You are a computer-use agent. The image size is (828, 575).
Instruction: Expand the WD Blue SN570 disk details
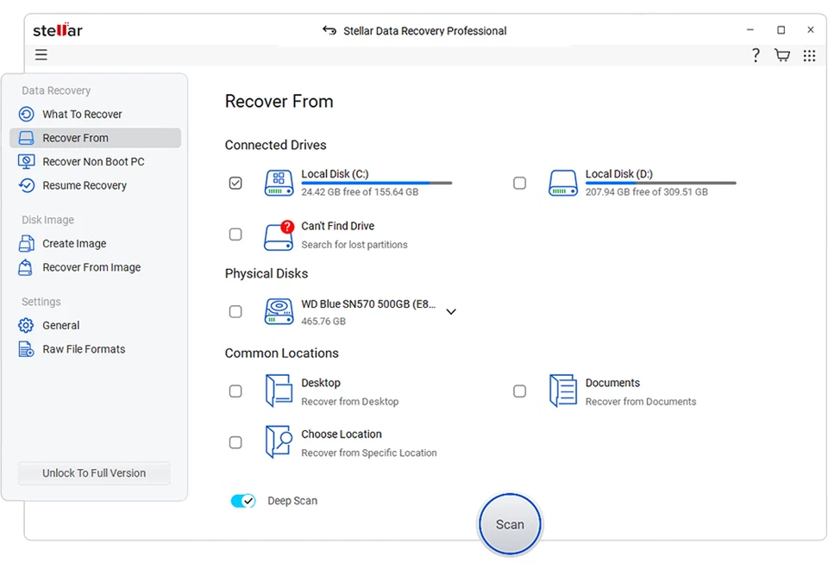click(x=451, y=311)
